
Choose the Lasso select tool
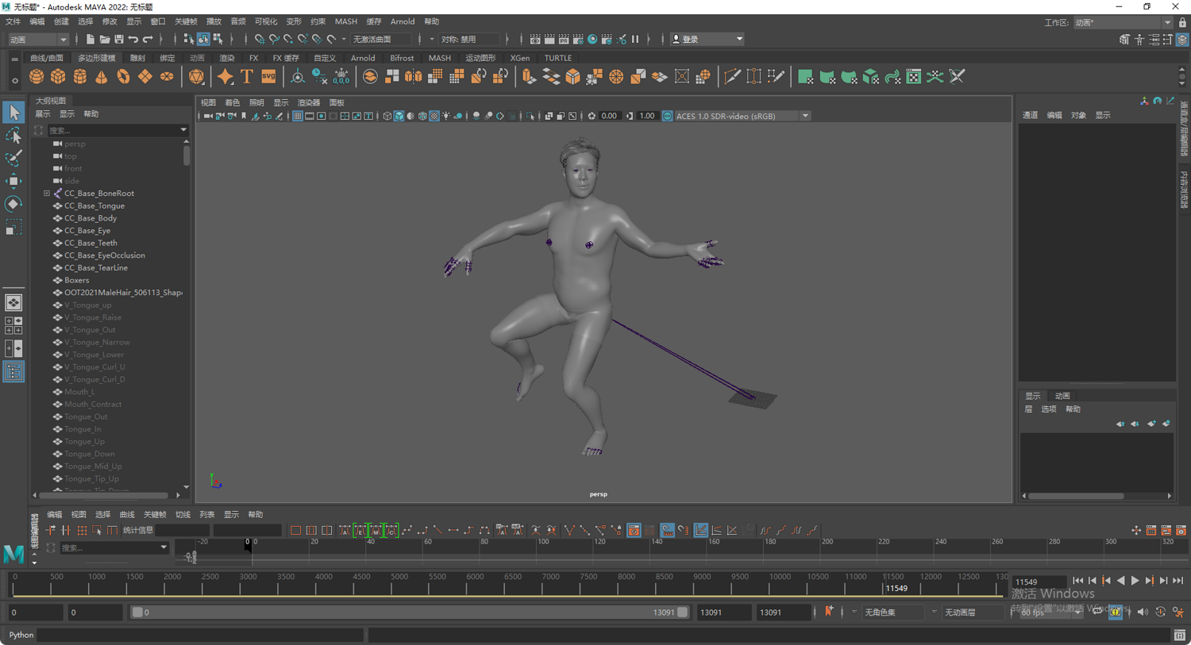pos(13,135)
